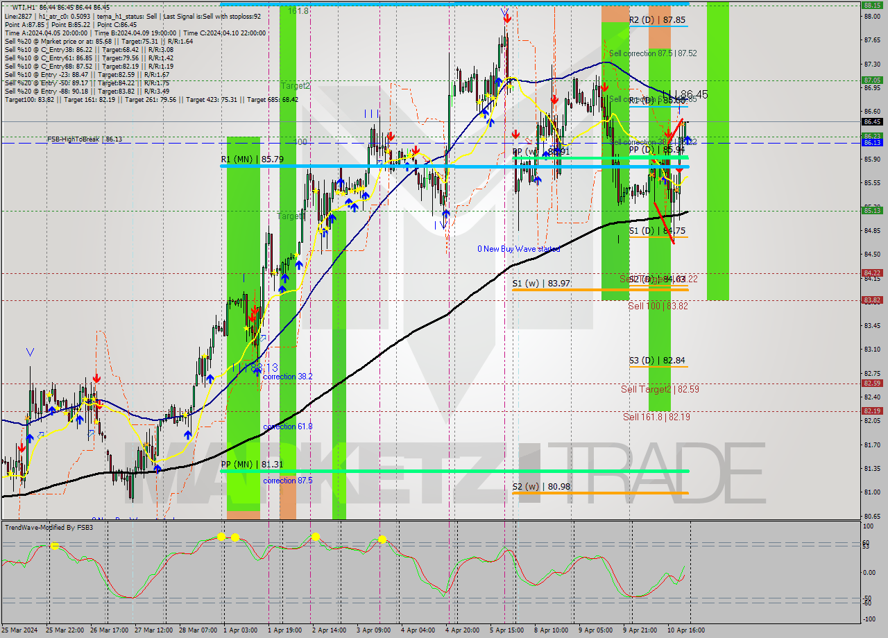Click the '3 Apr 09:00' time label
888x638 pixels.
[373, 630]
